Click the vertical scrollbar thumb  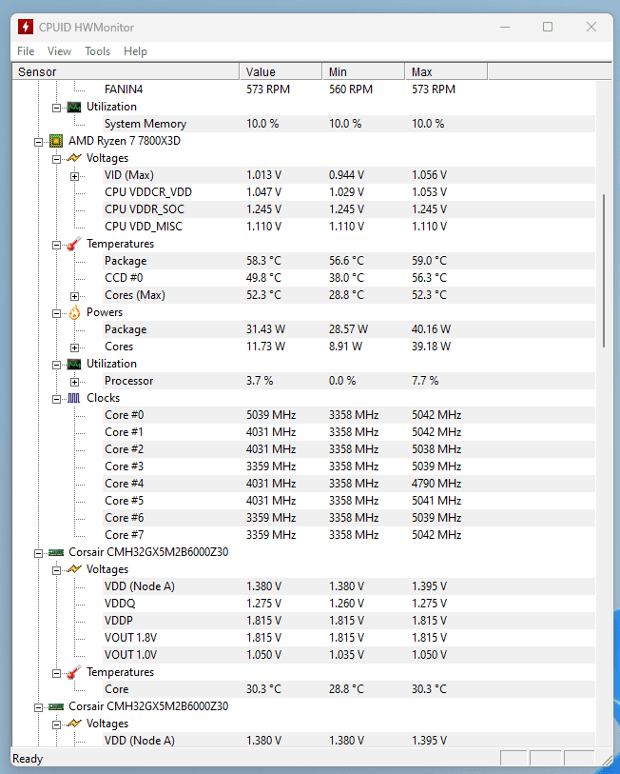point(604,271)
